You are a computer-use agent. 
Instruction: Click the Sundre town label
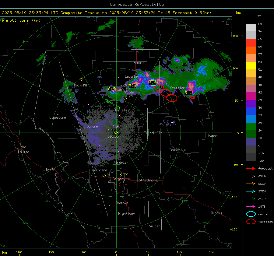click(x=92, y=126)
